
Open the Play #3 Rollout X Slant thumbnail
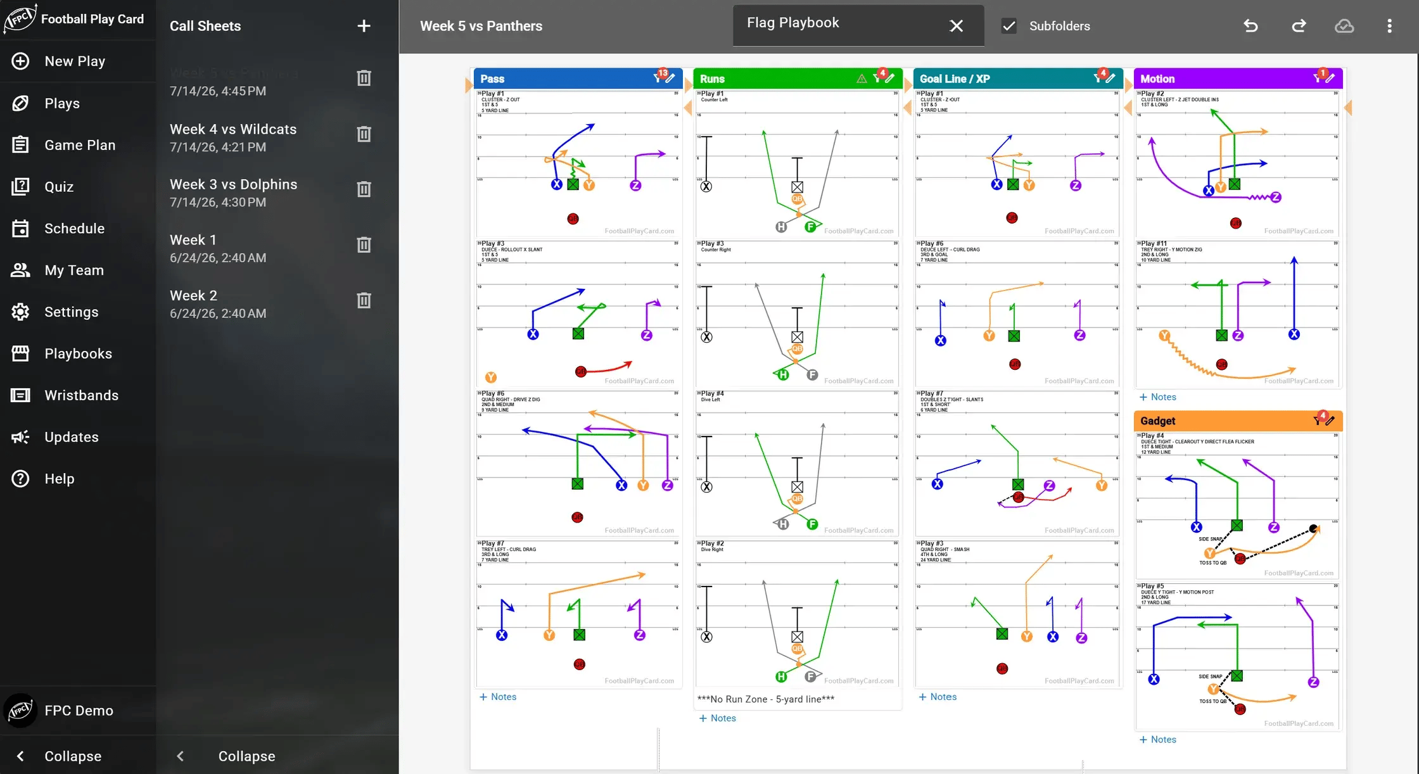[578, 313]
